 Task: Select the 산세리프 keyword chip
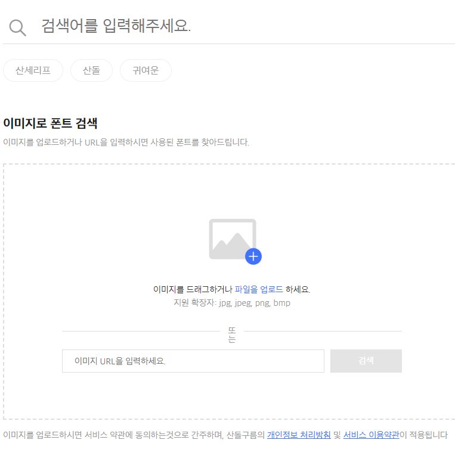coord(33,70)
